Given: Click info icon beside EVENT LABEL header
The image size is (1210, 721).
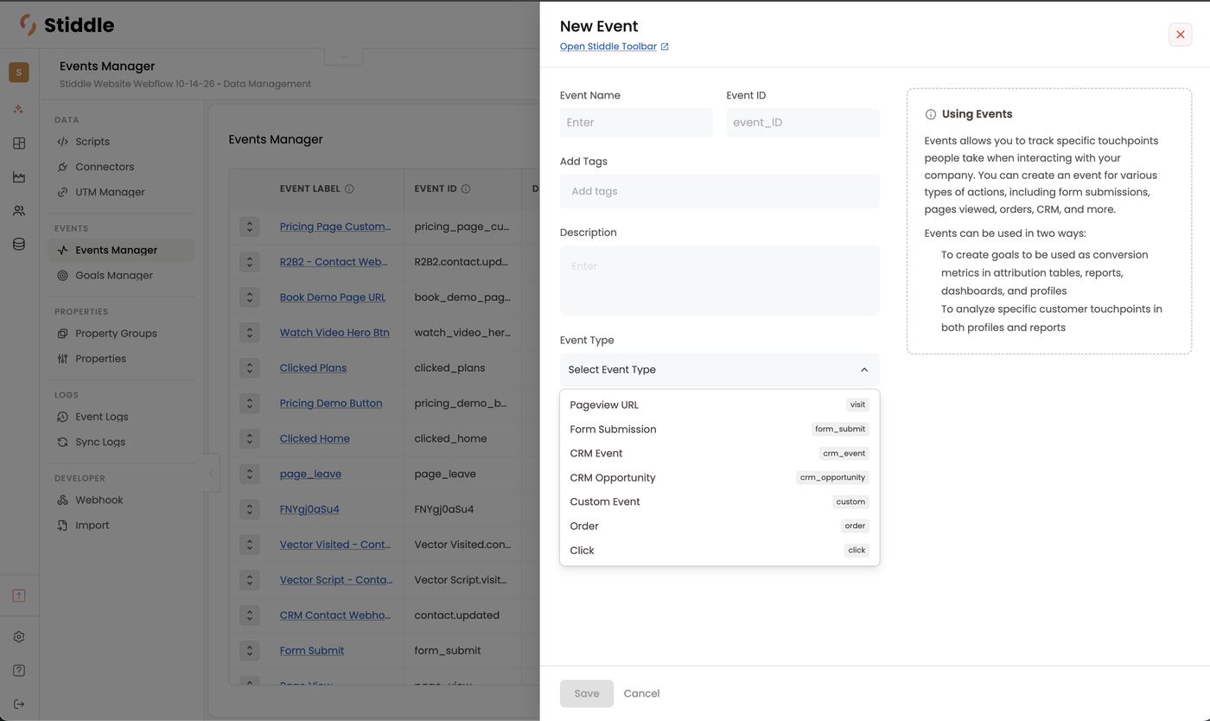Looking at the screenshot, I should 349,189.
